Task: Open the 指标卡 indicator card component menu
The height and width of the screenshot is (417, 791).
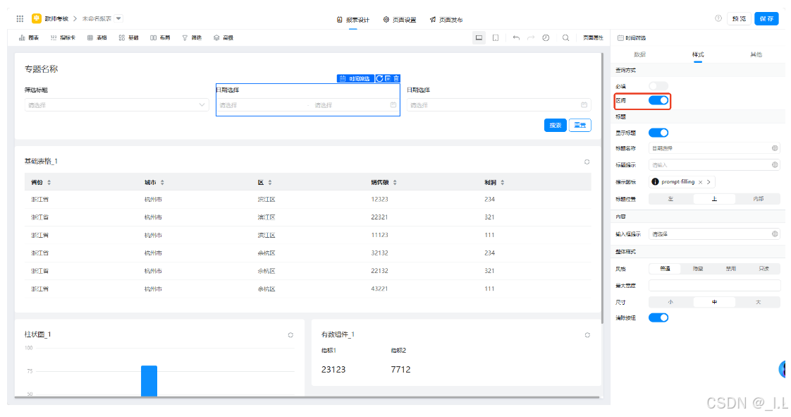Action: tap(63, 38)
